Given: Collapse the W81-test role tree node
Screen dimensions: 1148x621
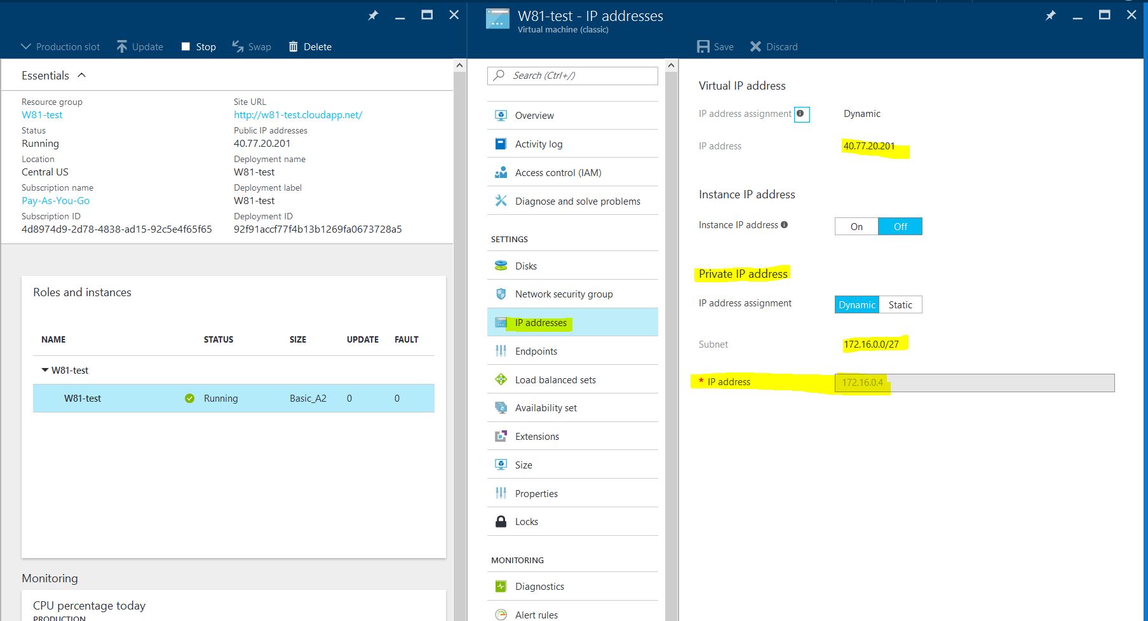Looking at the screenshot, I should pyautogui.click(x=44, y=370).
